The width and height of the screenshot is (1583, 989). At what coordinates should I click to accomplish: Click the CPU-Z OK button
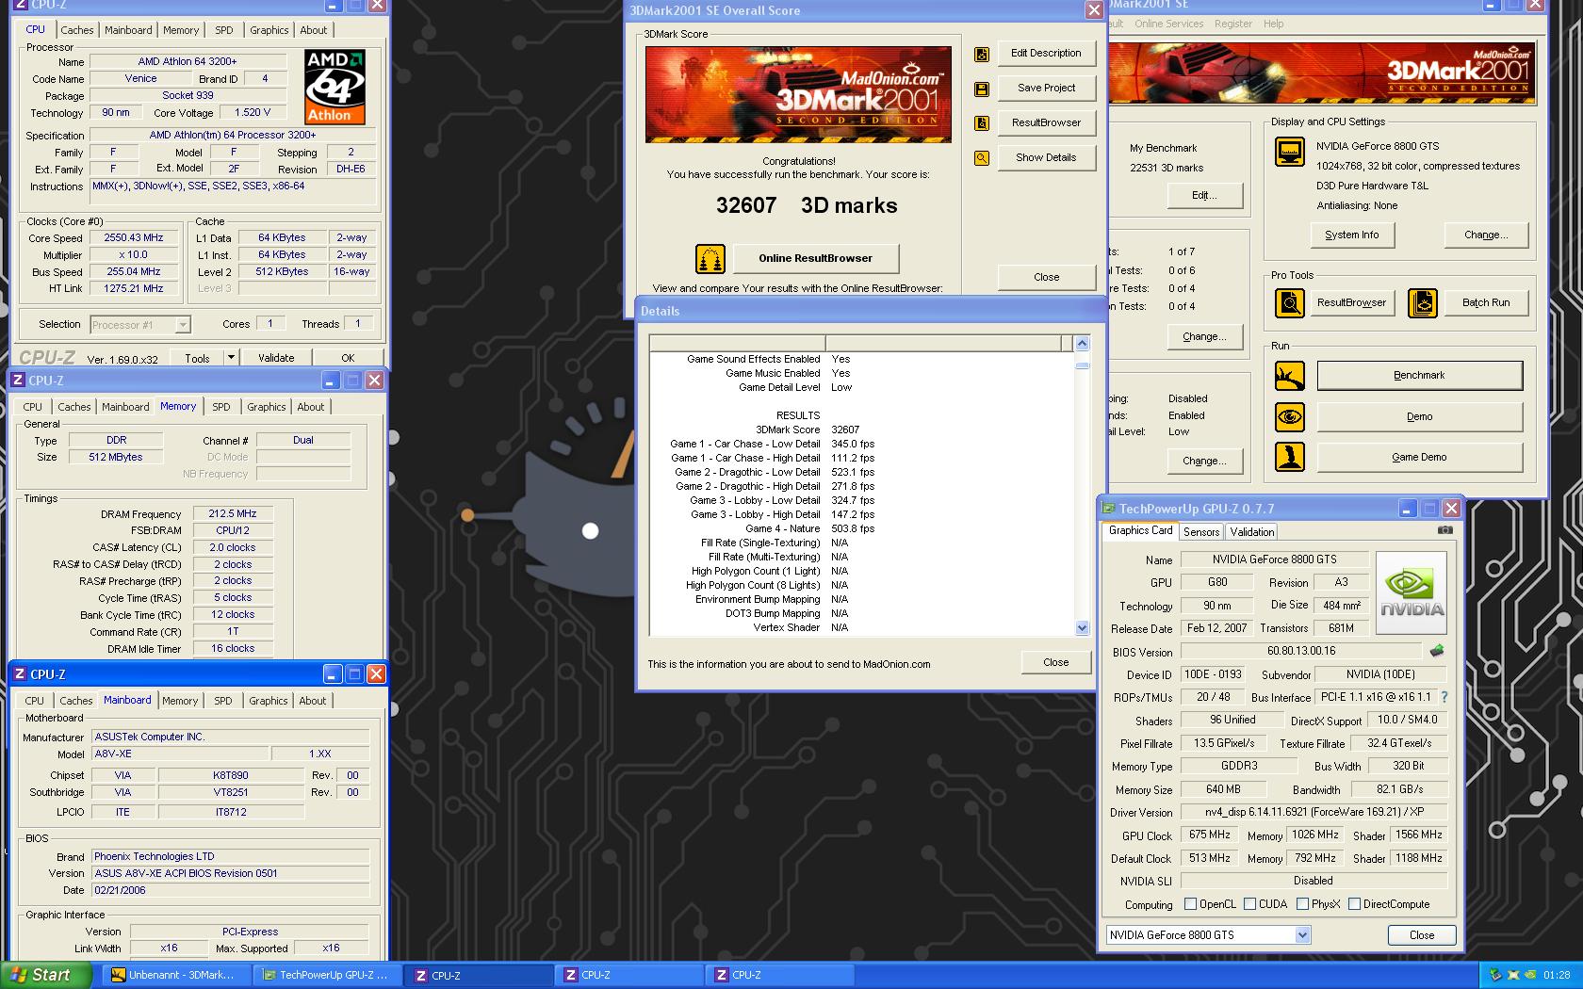(x=348, y=358)
